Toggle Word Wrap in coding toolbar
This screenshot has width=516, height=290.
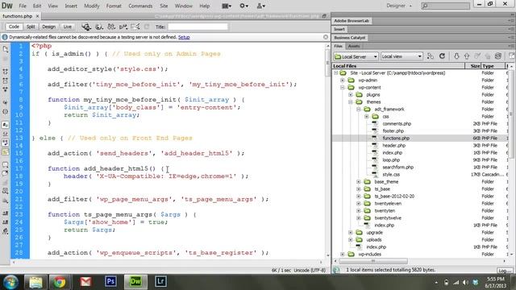point(6,143)
